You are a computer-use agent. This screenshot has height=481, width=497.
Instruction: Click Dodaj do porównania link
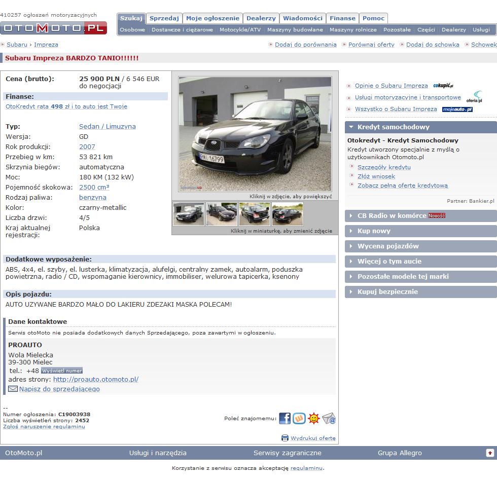point(305,45)
